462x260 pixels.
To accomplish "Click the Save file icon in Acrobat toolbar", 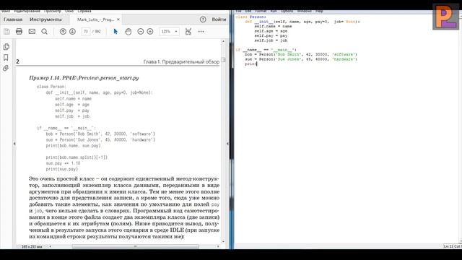I will click(6, 31).
